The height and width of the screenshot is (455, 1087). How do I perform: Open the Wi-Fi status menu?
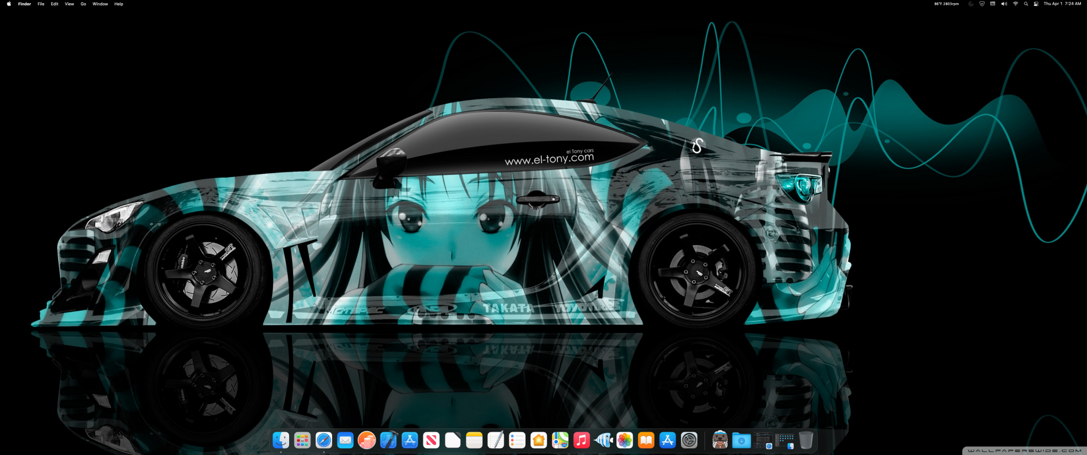[1015, 4]
